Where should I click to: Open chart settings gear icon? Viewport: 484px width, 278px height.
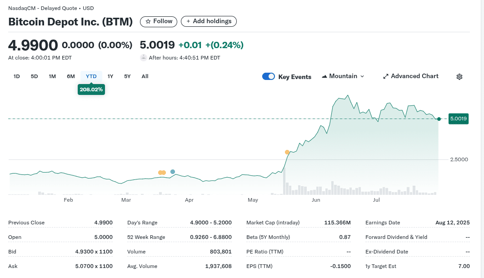pyautogui.click(x=459, y=76)
